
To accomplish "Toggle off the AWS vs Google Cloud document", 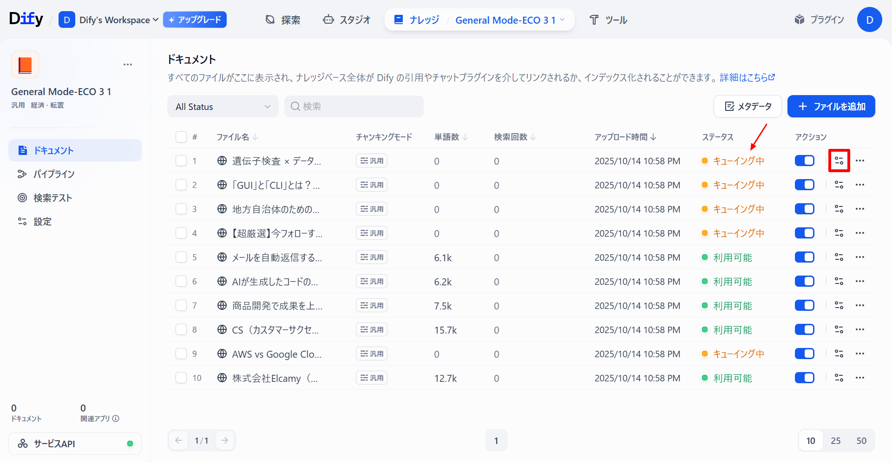I will click(x=804, y=354).
